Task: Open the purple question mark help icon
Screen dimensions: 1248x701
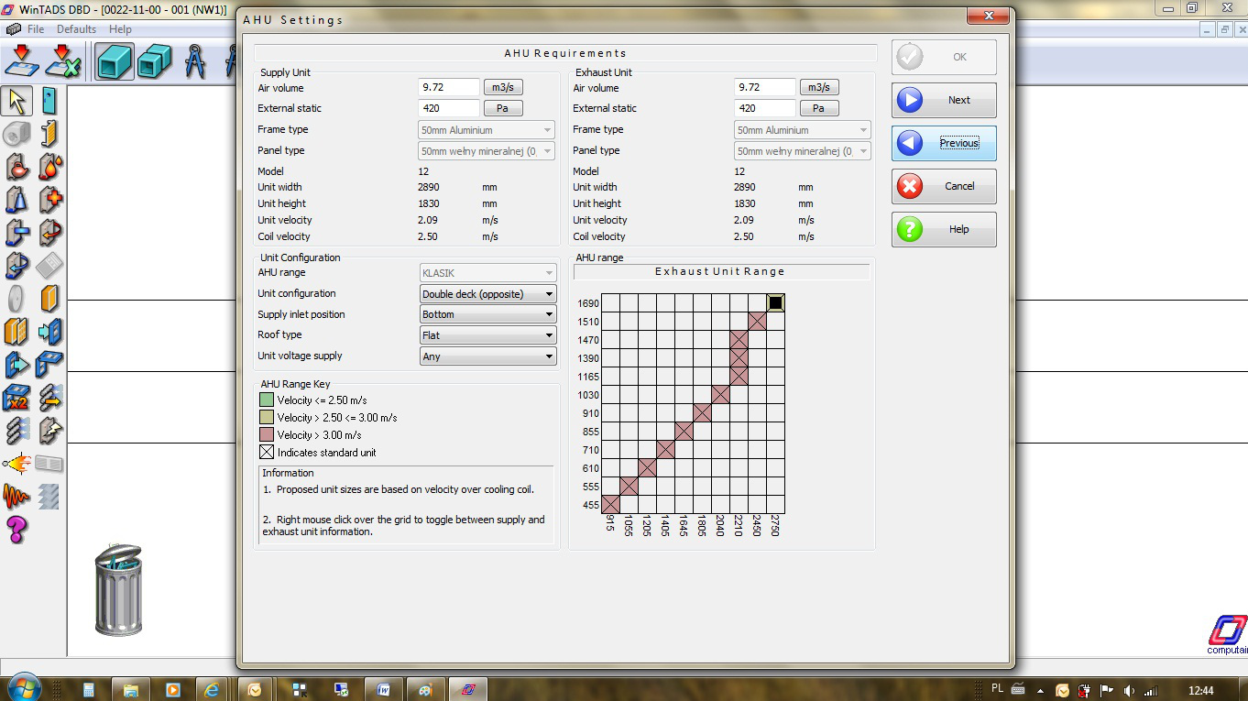Action: pyautogui.click(x=17, y=530)
